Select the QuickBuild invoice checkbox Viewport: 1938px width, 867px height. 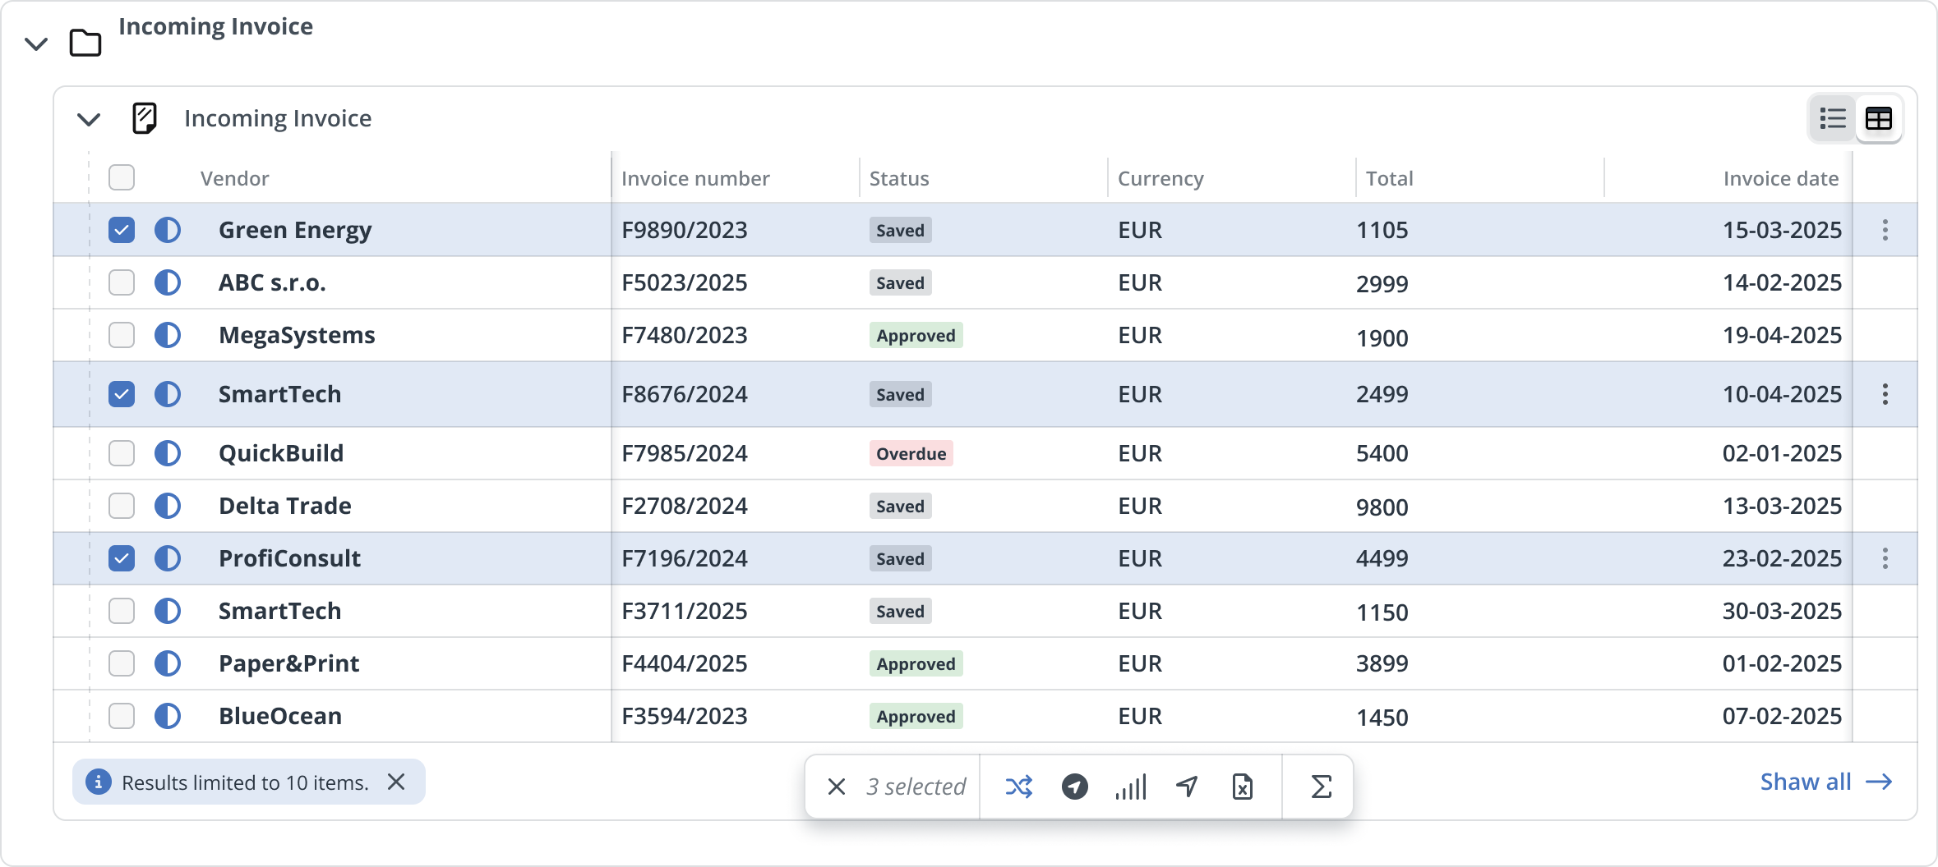coord(122,453)
